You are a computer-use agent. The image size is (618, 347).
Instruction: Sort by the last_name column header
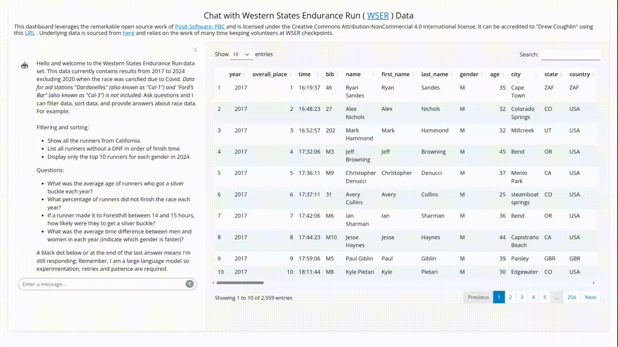coord(435,75)
